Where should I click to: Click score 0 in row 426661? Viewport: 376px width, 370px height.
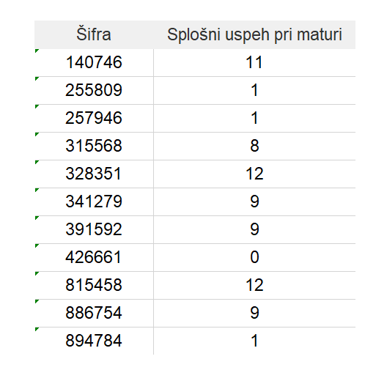(x=254, y=257)
